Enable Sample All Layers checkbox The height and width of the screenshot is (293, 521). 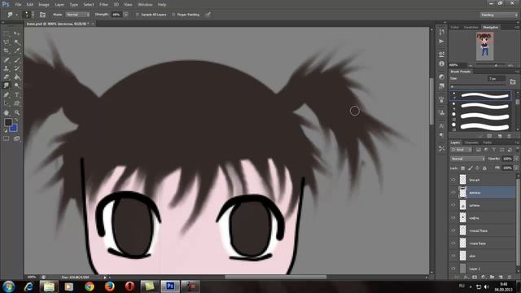pos(138,15)
